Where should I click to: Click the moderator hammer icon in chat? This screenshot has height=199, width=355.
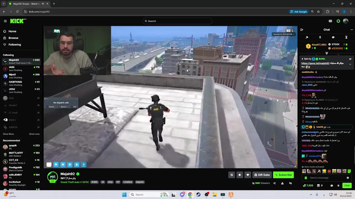coord(307,37)
